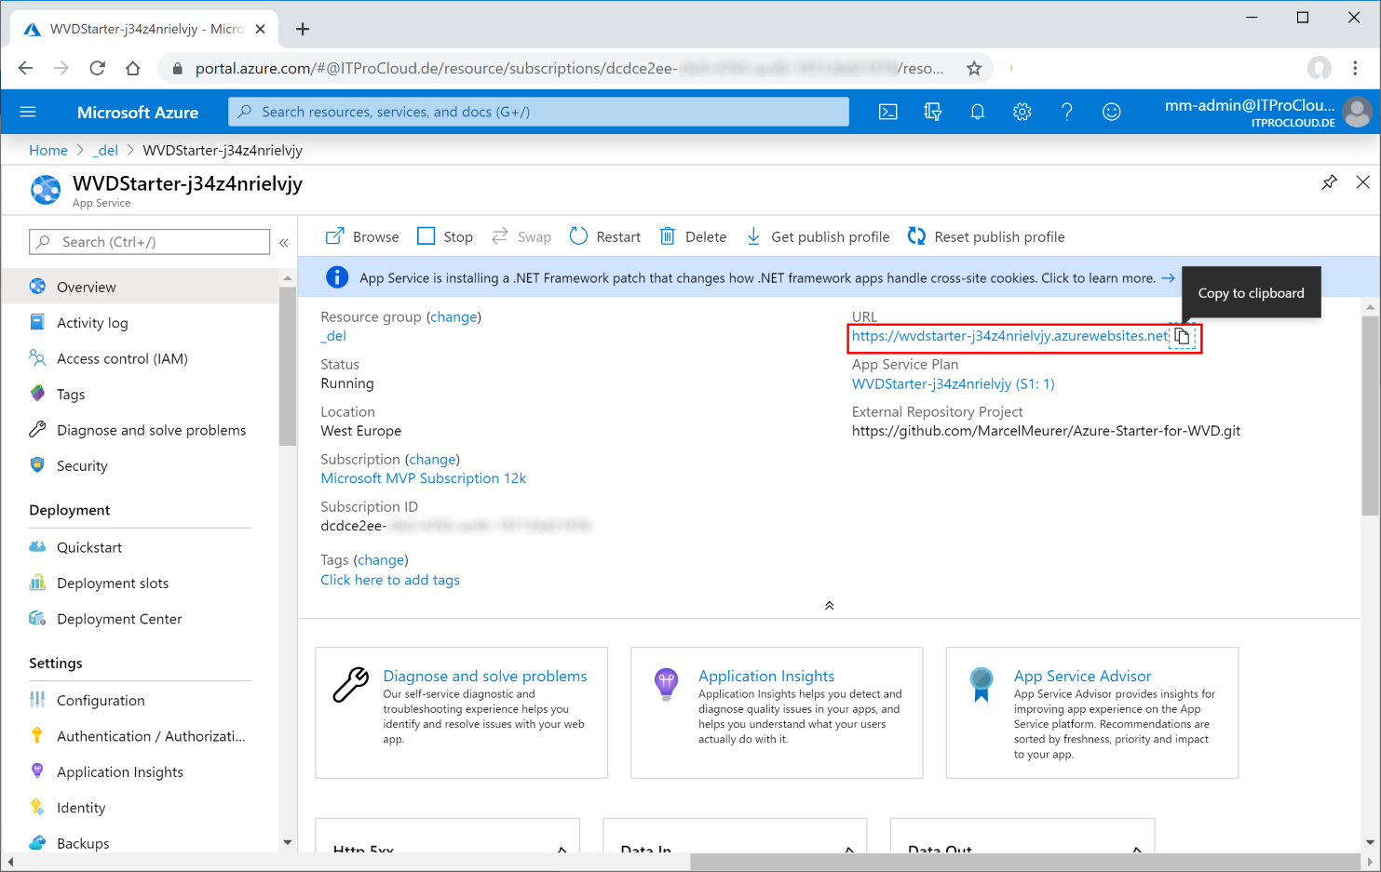Click copy URL to clipboard icon
The image size is (1381, 872).
click(x=1182, y=337)
